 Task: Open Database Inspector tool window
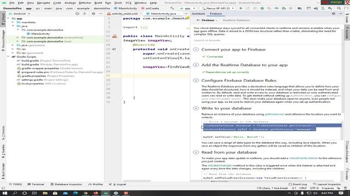(66, 184)
